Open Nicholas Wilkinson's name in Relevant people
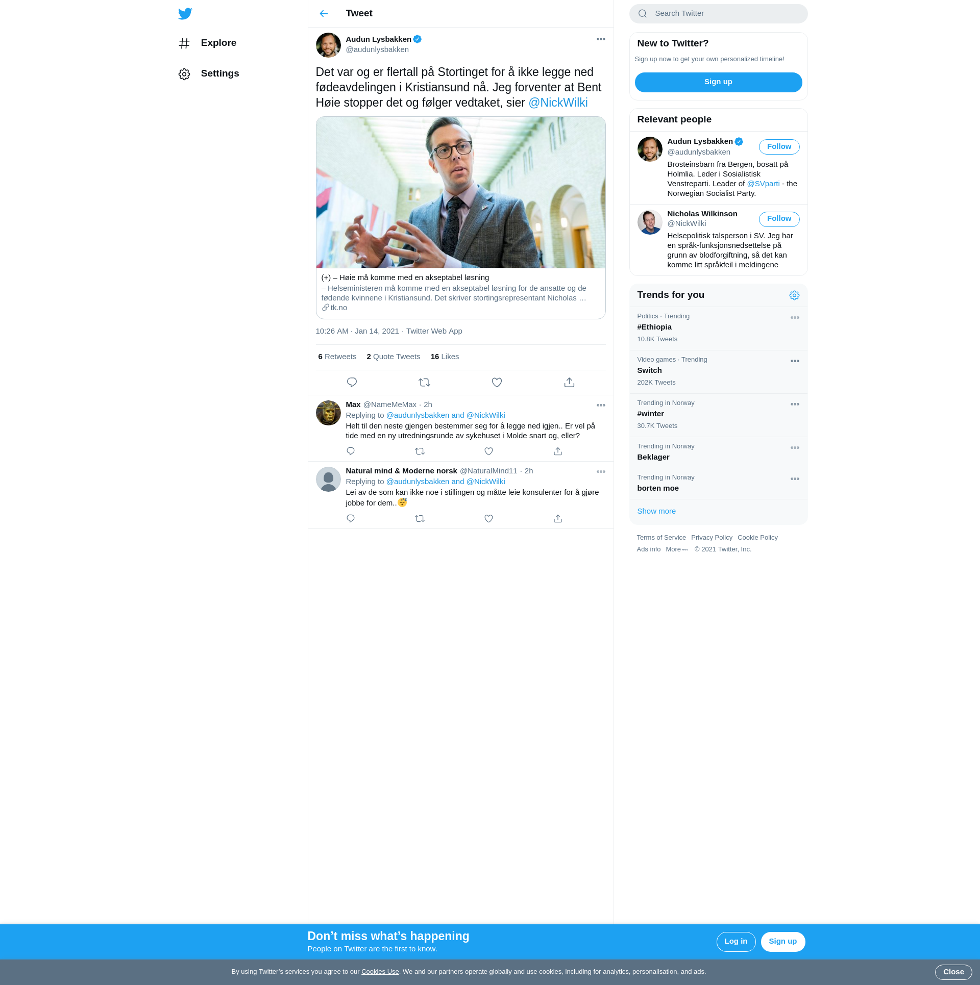Viewport: 980px width, 985px height. (702, 214)
